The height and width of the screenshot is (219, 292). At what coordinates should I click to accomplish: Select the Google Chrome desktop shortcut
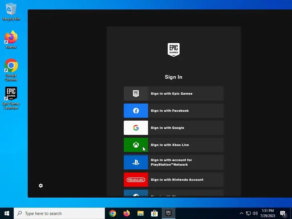tap(11, 70)
